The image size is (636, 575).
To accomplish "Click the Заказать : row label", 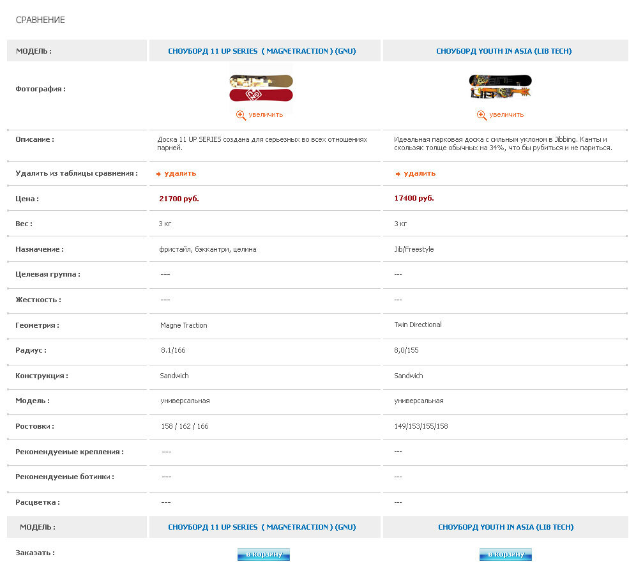I will point(35,553).
